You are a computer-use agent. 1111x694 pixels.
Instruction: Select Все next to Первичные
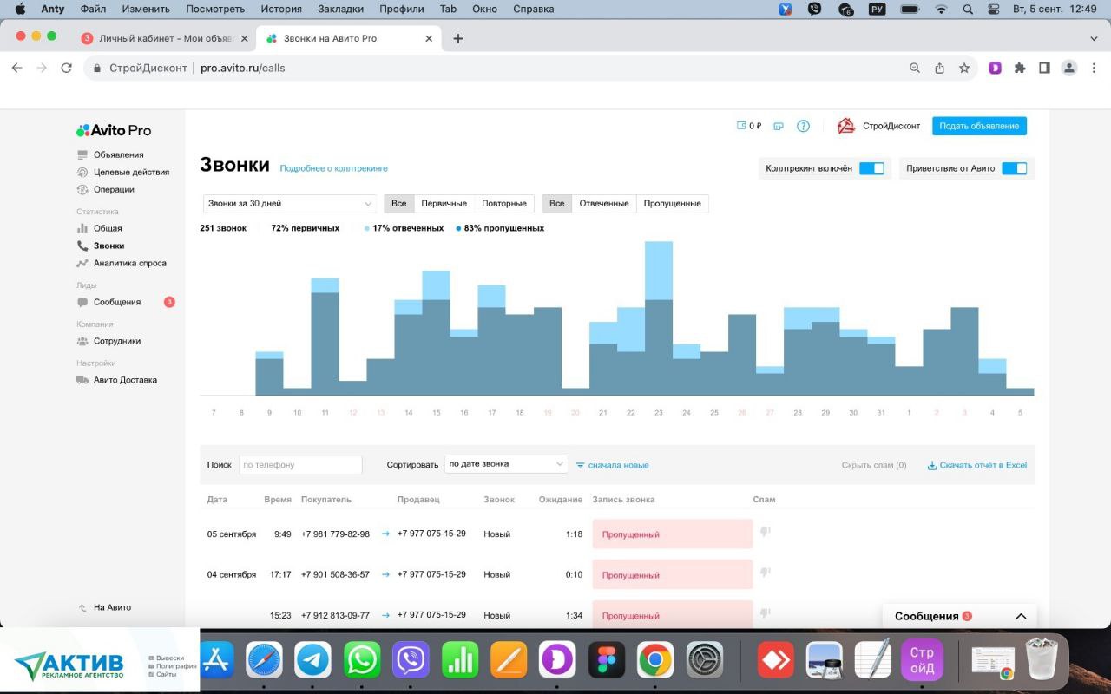click(x=398, y=203)
